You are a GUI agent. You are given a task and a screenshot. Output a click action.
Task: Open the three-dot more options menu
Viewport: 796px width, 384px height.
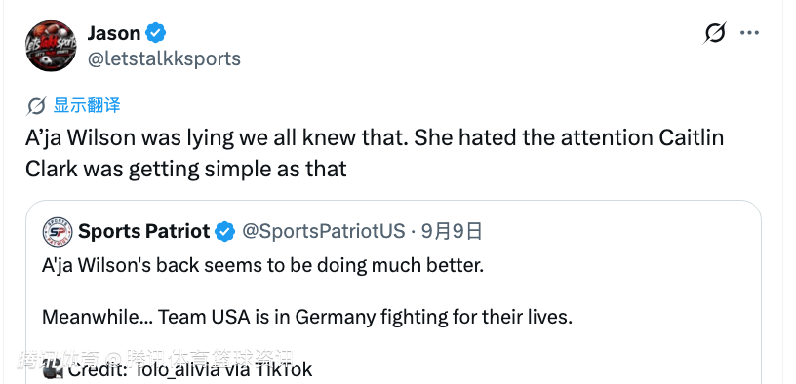click(x=749, y=33)
